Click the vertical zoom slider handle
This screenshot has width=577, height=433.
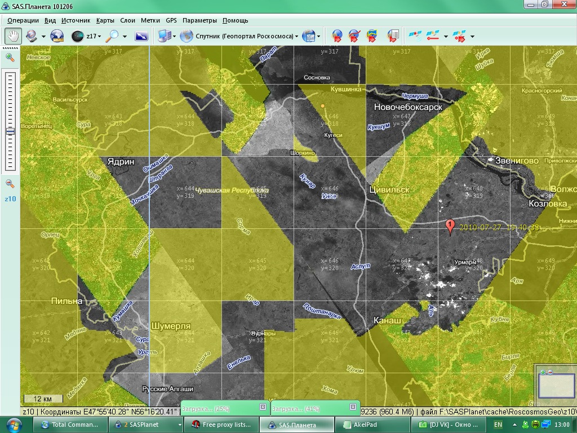pyautogui.click(x=10, y=131)
